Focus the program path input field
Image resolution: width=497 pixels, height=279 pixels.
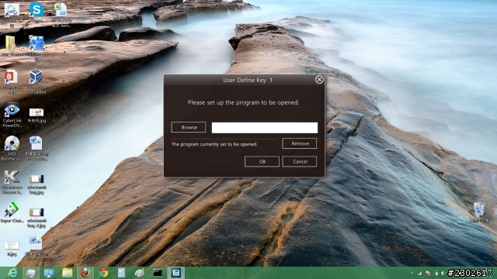265,127
